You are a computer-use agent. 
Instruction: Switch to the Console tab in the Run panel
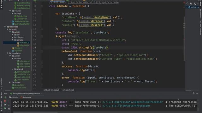pyautogui.click(x=13, y=97)
